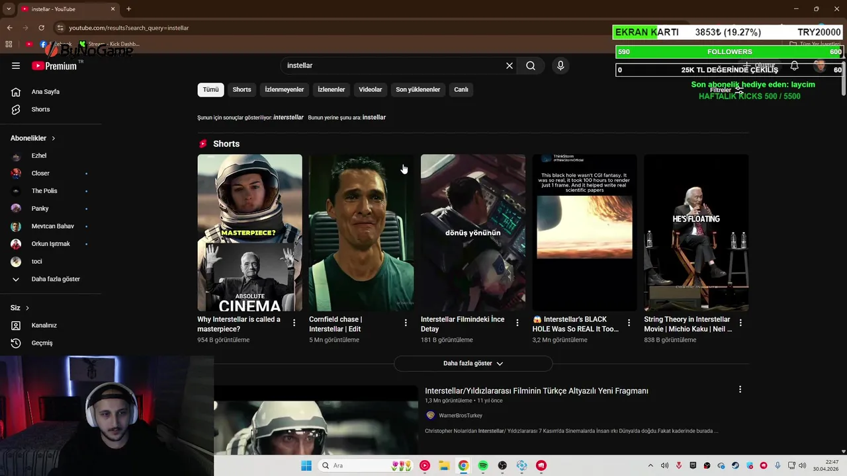Open Chrome tab search dropdown

[x=9, y=9]
